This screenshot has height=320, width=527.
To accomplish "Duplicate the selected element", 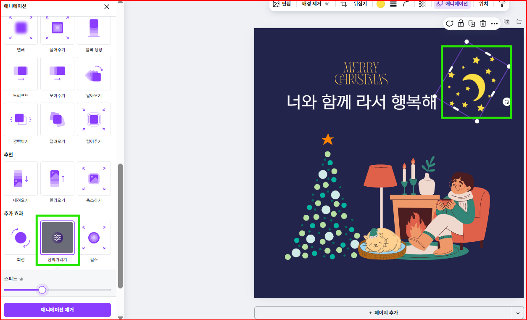I will 472,24.
